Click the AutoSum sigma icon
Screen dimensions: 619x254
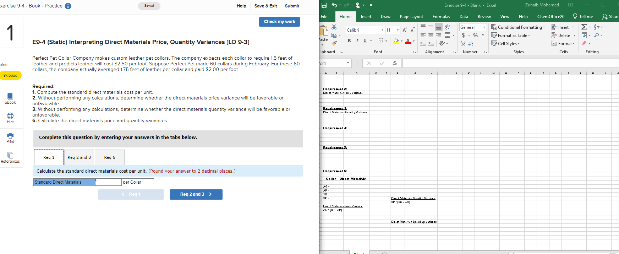coord(584,27)
